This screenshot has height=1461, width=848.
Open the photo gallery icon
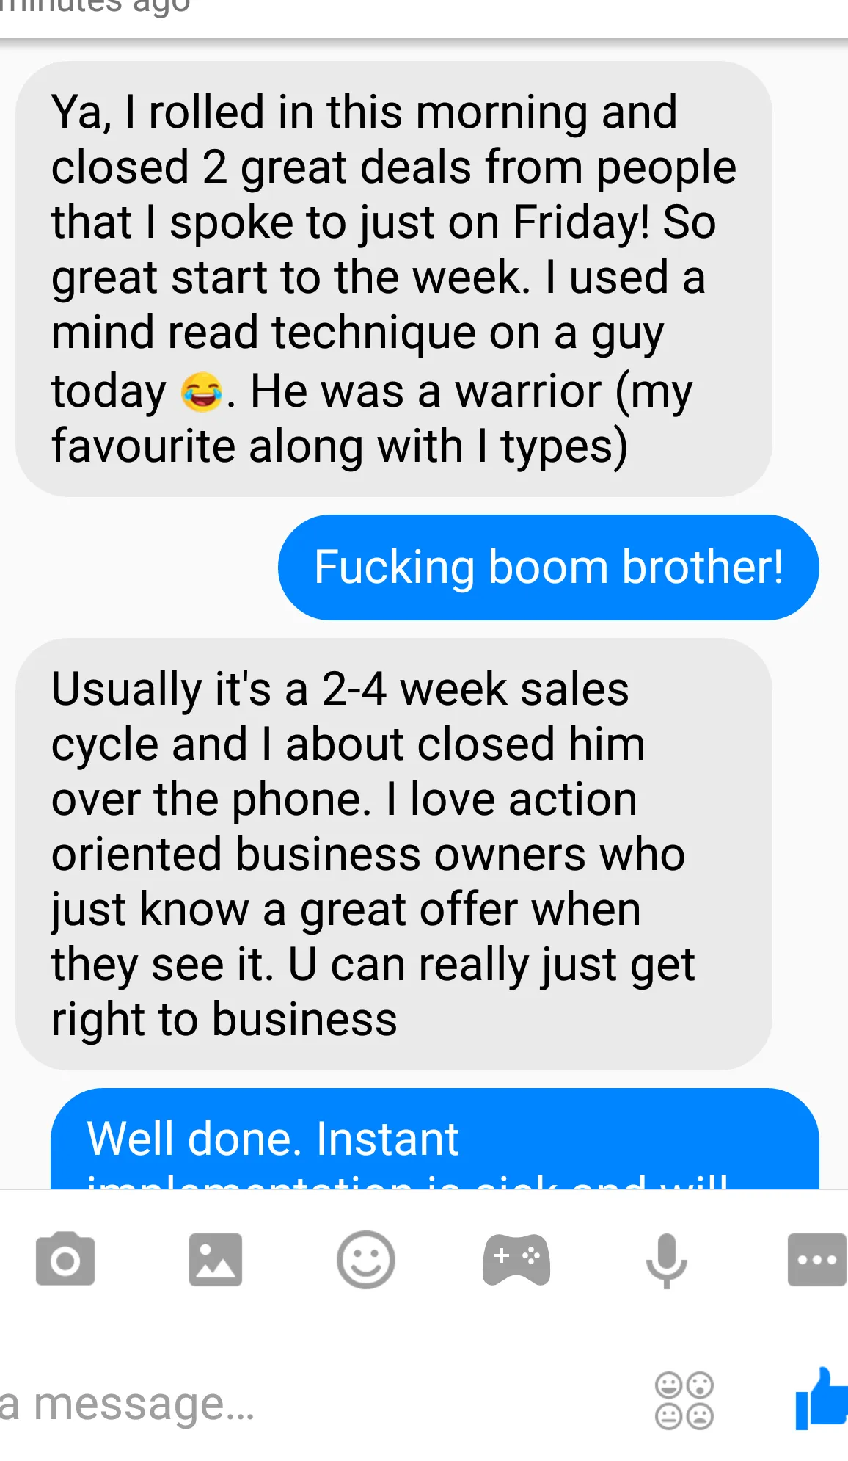[x=215, y=1260]
